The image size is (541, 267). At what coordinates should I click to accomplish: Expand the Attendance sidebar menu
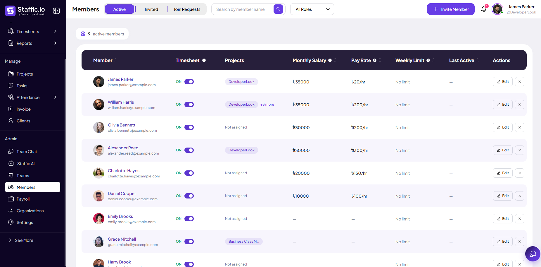pos(32,97)
